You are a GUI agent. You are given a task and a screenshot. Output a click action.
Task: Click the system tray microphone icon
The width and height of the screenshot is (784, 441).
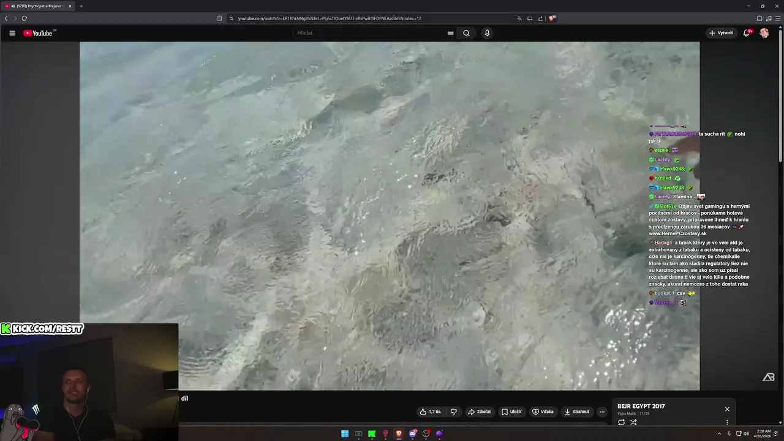pyautogui.click(x=729, y=434)
